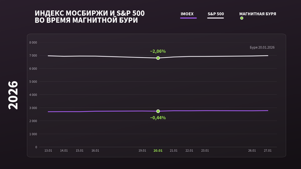Select the highlighted 20.01 date on the axis
Viewport: 301px width, 169px height.
pyautogui.click(x=158, y=151)
